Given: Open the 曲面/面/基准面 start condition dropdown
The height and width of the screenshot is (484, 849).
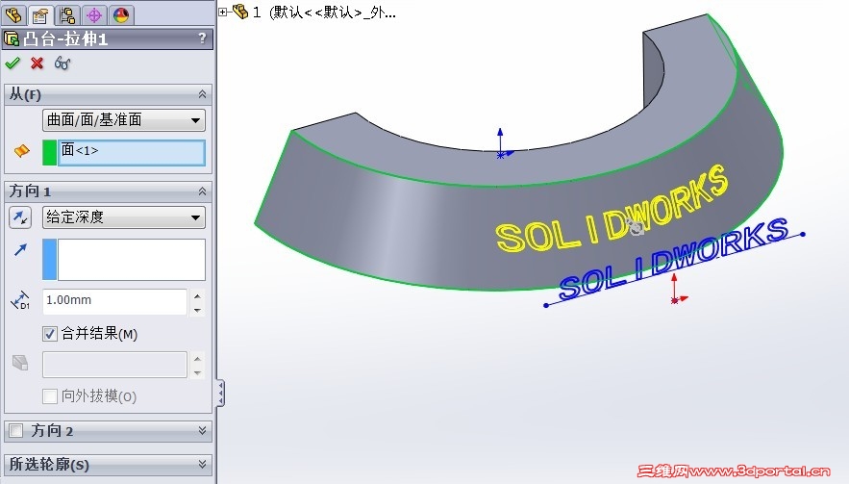Looking at the screenshot, I should click(124, 119).
